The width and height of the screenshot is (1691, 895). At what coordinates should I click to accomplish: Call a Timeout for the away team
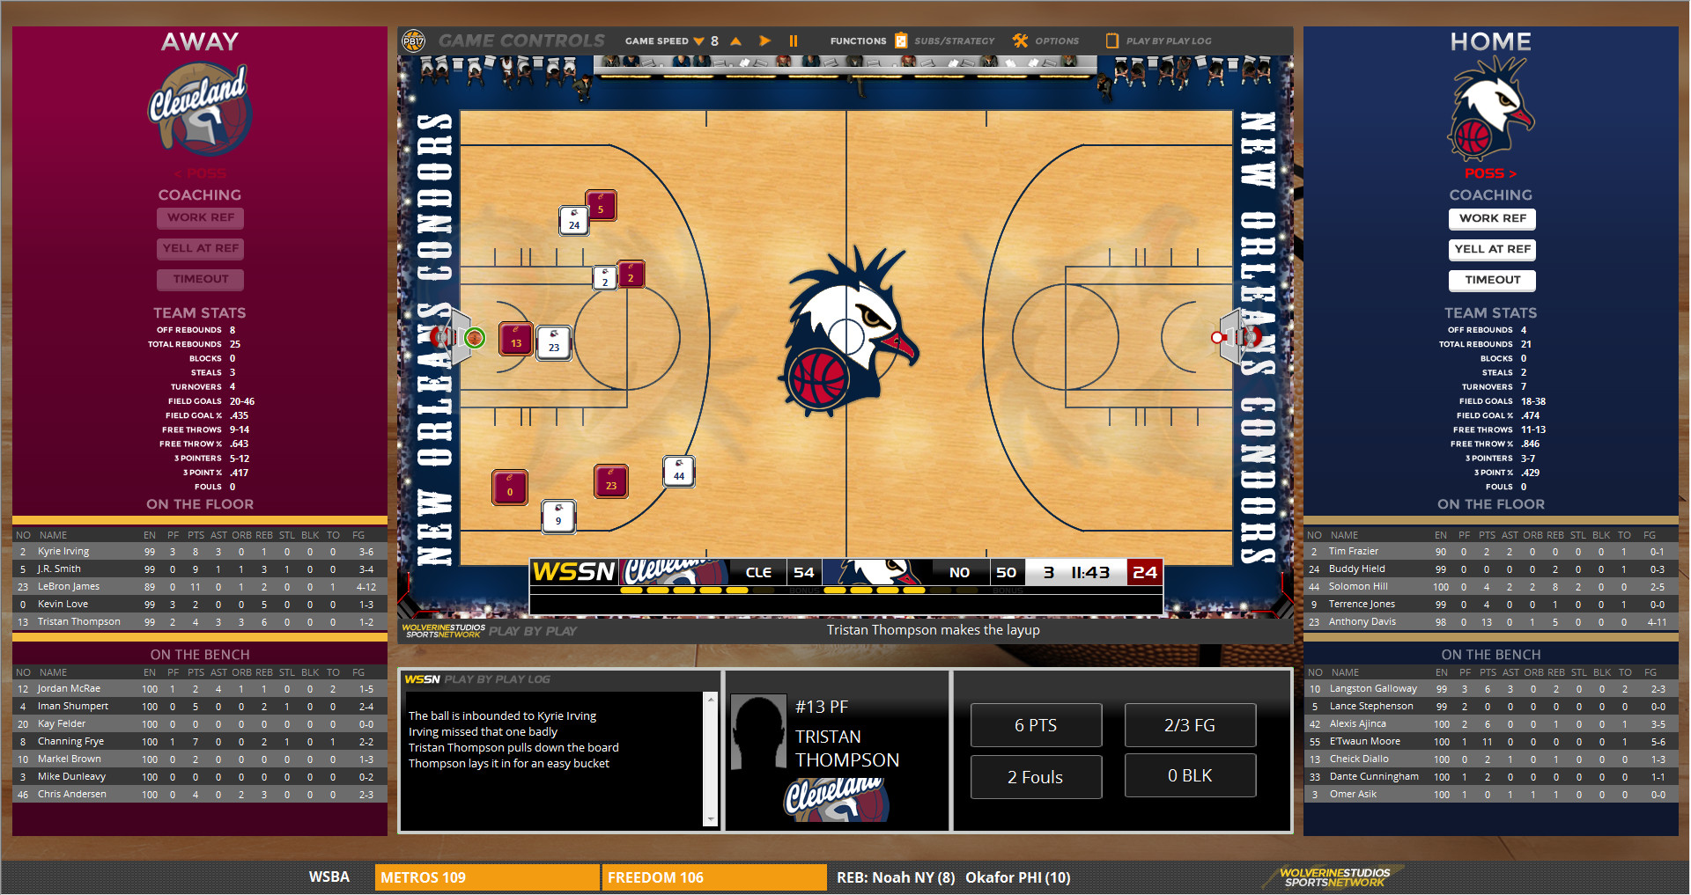pyautogui.click(x=201, y=279)
